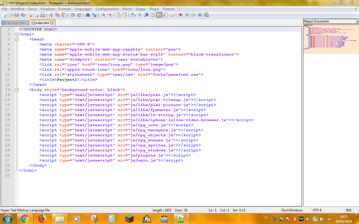
Task: Open the Formato menu
Action: click(x=65, y=9)
